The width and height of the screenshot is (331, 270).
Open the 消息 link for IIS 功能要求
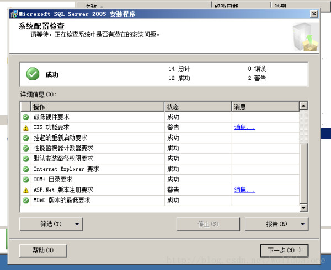(x=244, y=127)
